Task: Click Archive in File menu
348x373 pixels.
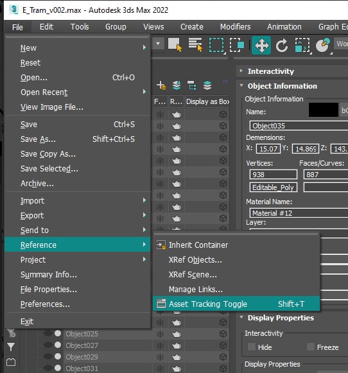Action: tap(77, 184)
